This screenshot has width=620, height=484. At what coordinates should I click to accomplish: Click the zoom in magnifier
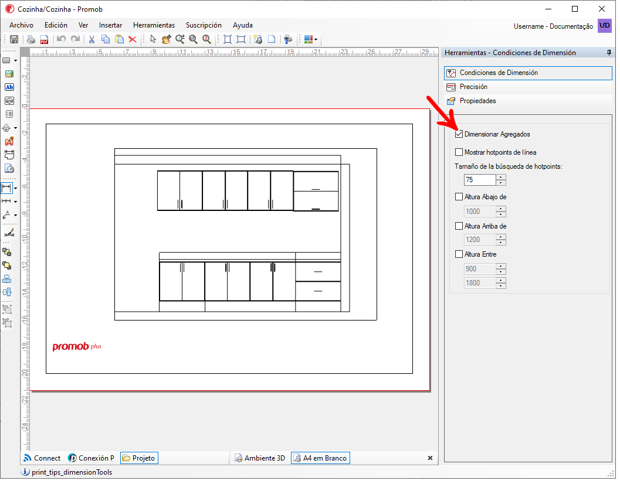(180, 39)
